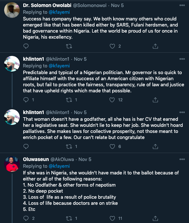This screenshot has height=223, width=189.
Task: Open @kfayemi link in Solomon Owolabi's reply
Action: [59, 12]
